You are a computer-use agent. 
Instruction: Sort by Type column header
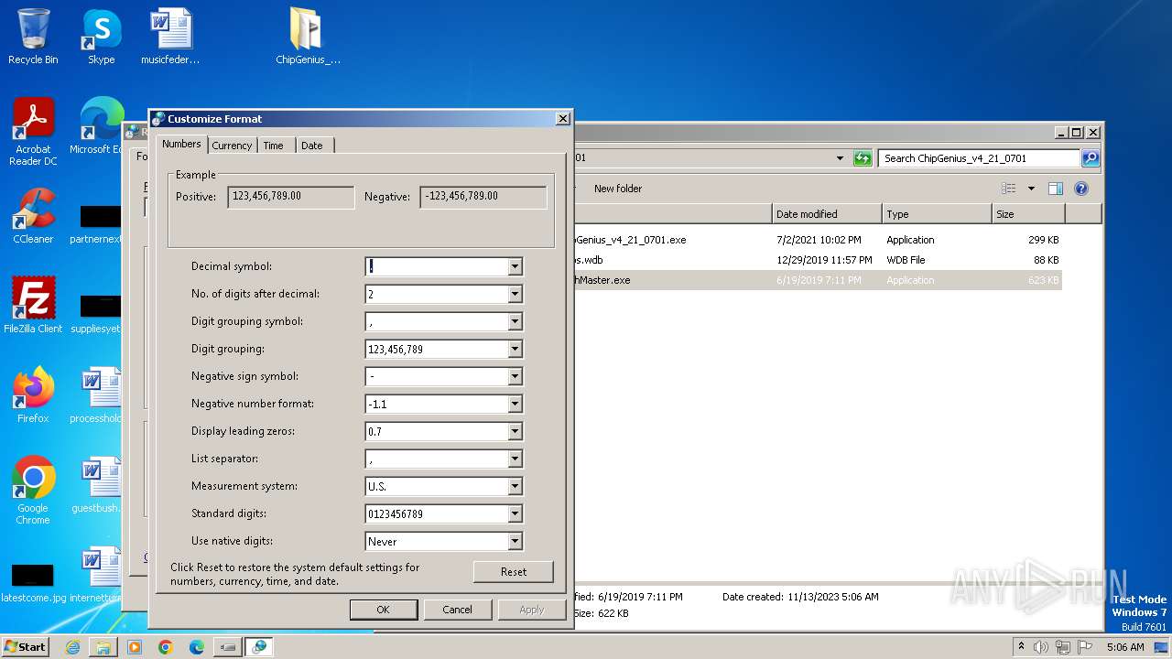[x=937, y=214]
